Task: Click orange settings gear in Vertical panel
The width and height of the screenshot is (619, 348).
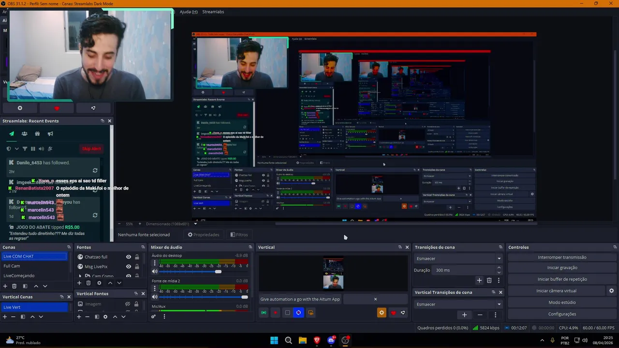Action: point(382,313)
